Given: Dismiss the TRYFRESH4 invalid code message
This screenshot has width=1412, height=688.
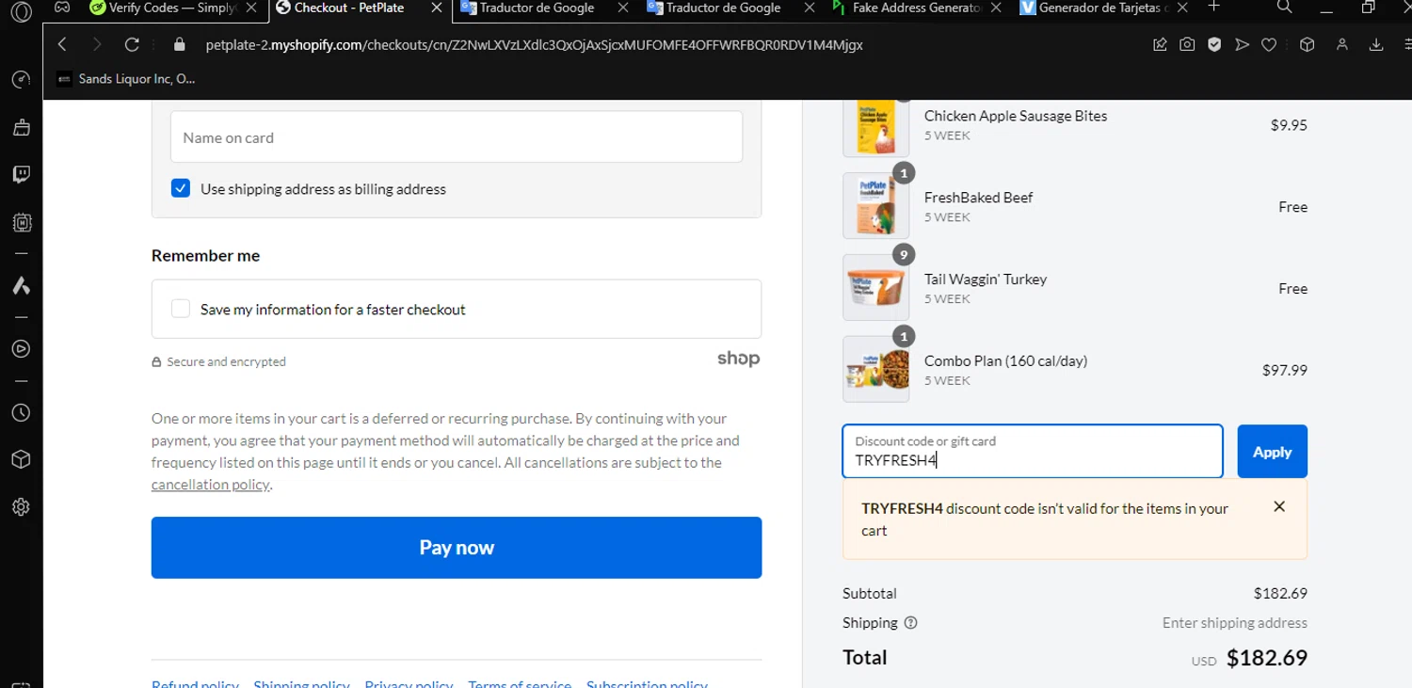Looking at the screenshot, I should [x=1279, y=506].
